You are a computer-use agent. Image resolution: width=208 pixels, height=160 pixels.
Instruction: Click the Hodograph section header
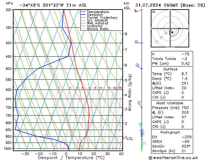tap(170, 132)
